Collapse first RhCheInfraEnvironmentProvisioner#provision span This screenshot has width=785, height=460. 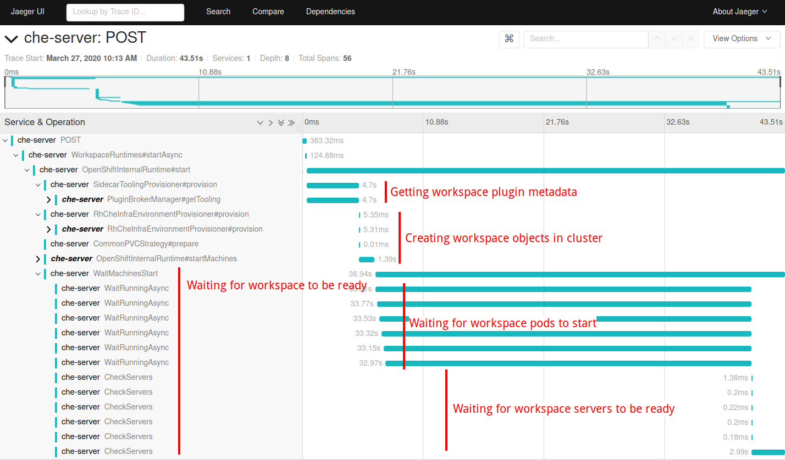click(x=38, y=215)
